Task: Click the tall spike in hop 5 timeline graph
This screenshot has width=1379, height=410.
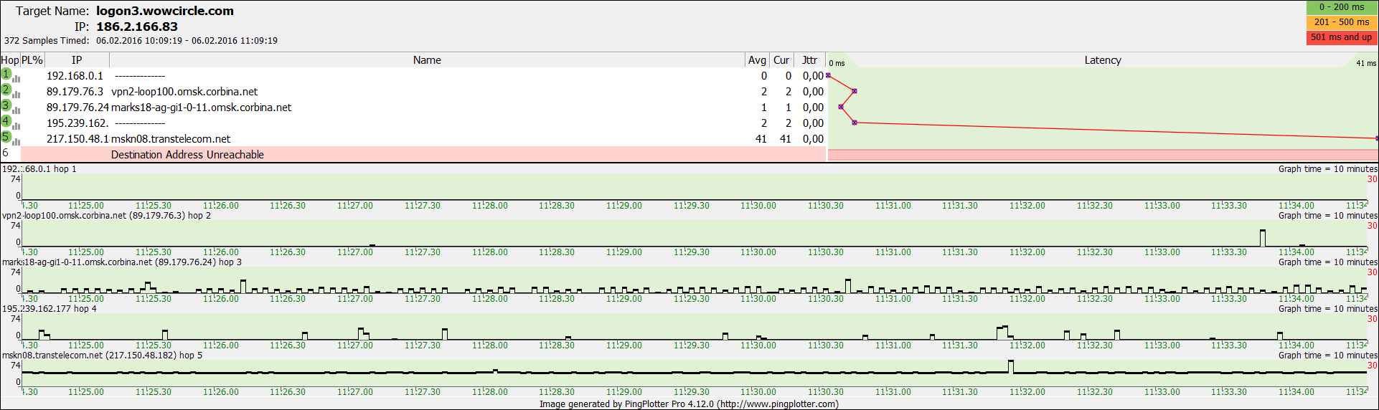Action: pyautogui.click(x=1011, y=366)
